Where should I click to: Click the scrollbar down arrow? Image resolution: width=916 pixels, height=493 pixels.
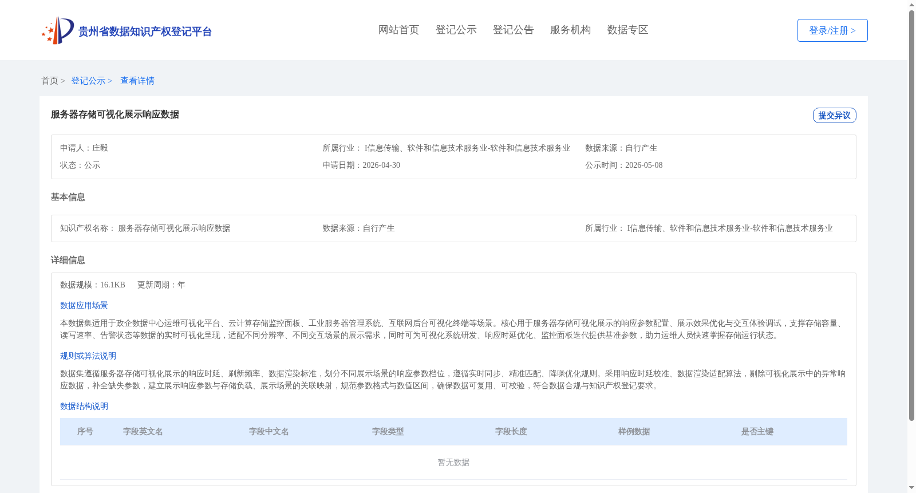pos(911,488)
